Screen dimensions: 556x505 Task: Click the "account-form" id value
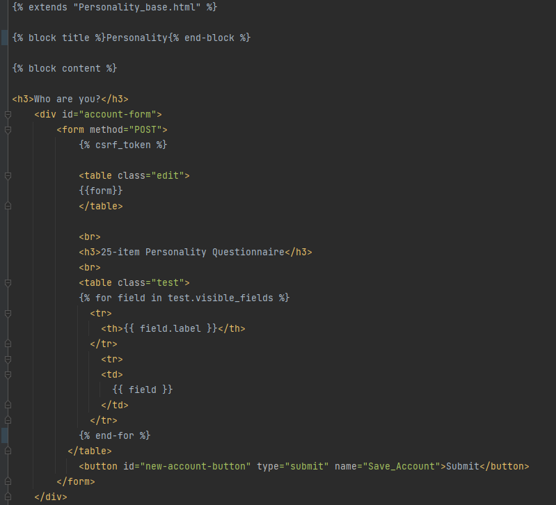click(118, 115)
